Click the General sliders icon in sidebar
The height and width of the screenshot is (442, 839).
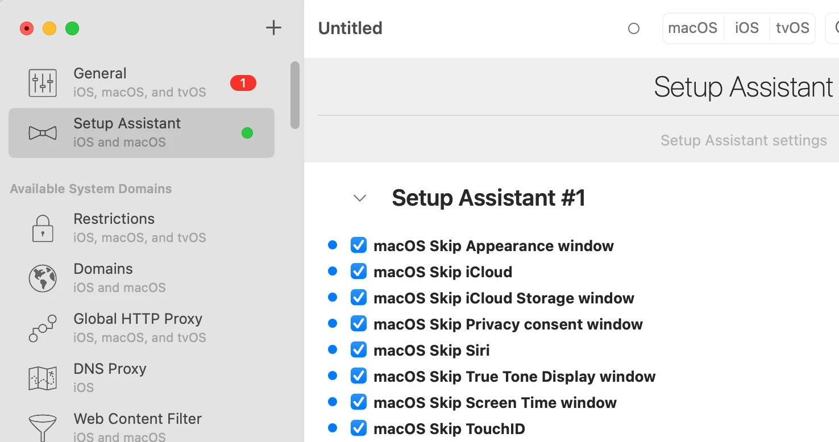pos(43,83)
